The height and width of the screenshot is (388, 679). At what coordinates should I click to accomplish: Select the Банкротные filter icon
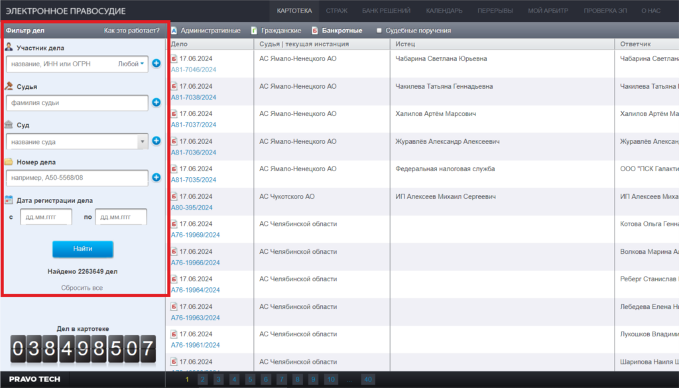click(x=315, y=31)
